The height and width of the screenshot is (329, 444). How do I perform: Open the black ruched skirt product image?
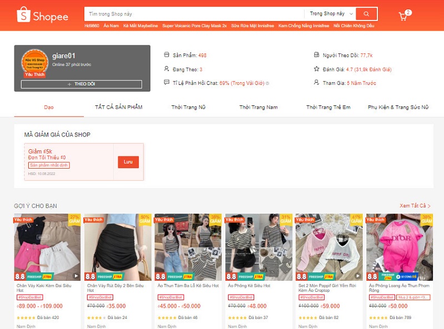[117, 247]
